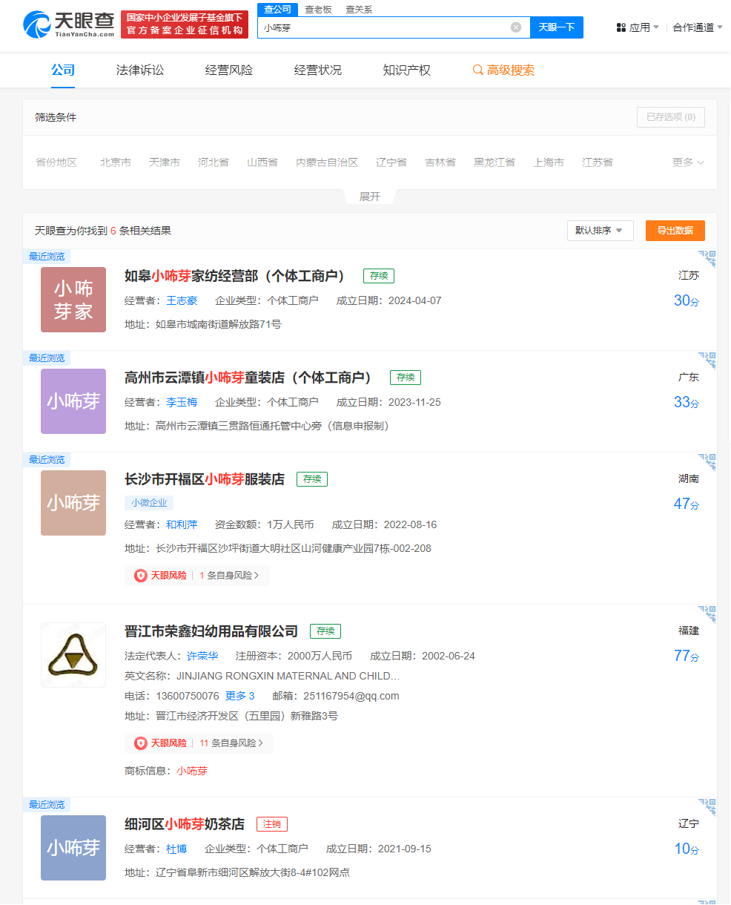Open the blue 小咘芽 logo of 细河区 shop

pos(73,848)
